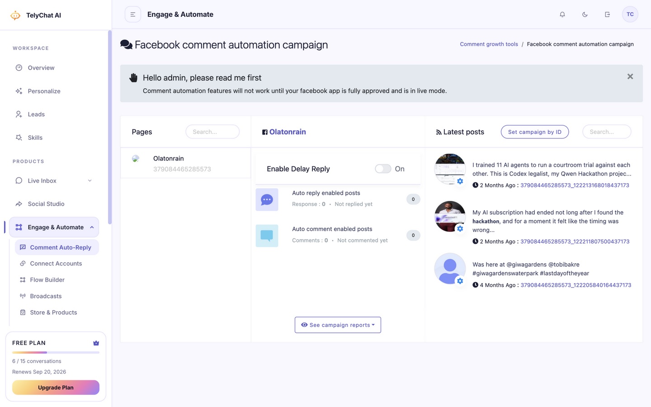The image size is (651, 407).
Task: Click the 'Not replied yet' status text
Action: pyautogui.click(x=354, y=204)
